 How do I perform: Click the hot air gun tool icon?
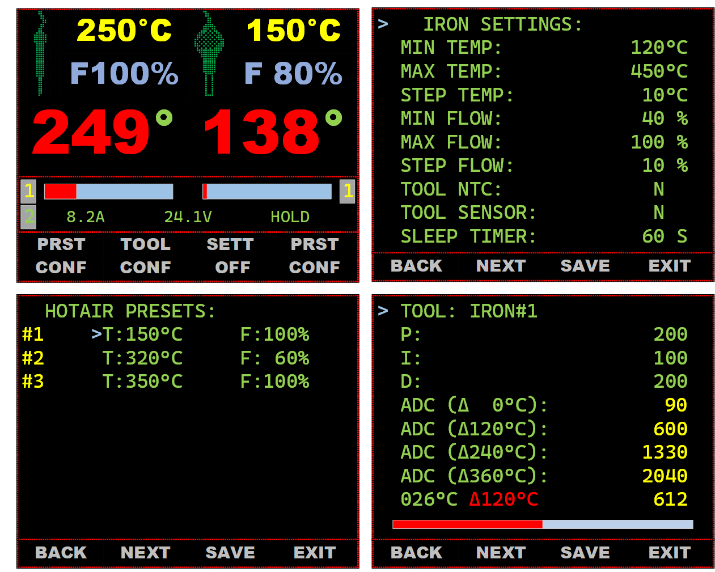point(209,54)
